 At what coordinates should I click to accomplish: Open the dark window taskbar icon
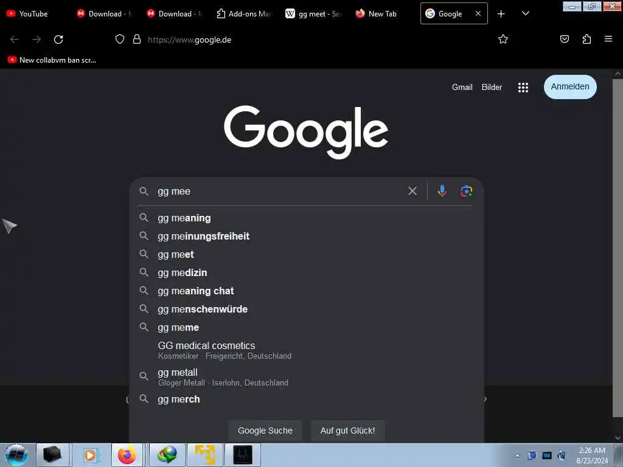point(243,455)
